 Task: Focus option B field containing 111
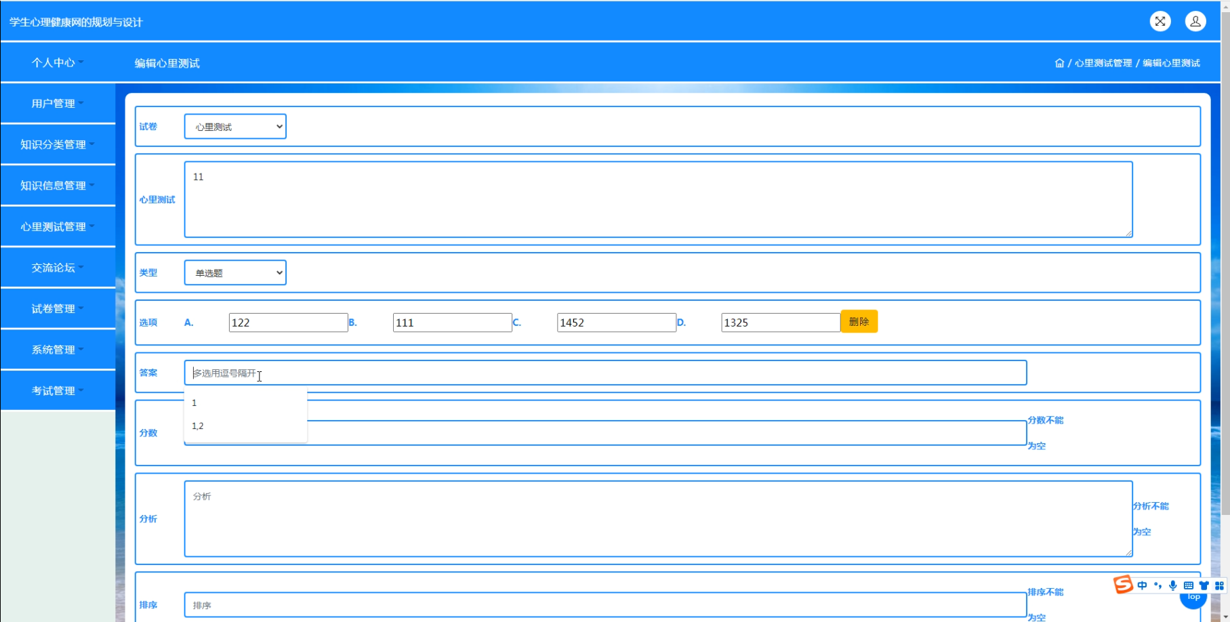(452, 323)
